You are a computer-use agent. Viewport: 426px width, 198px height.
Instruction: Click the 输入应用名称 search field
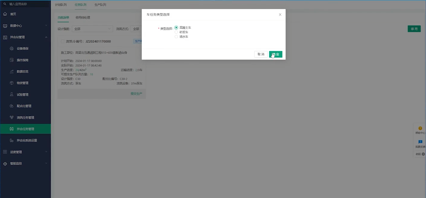pyautogui.click(x=25, y=4)
